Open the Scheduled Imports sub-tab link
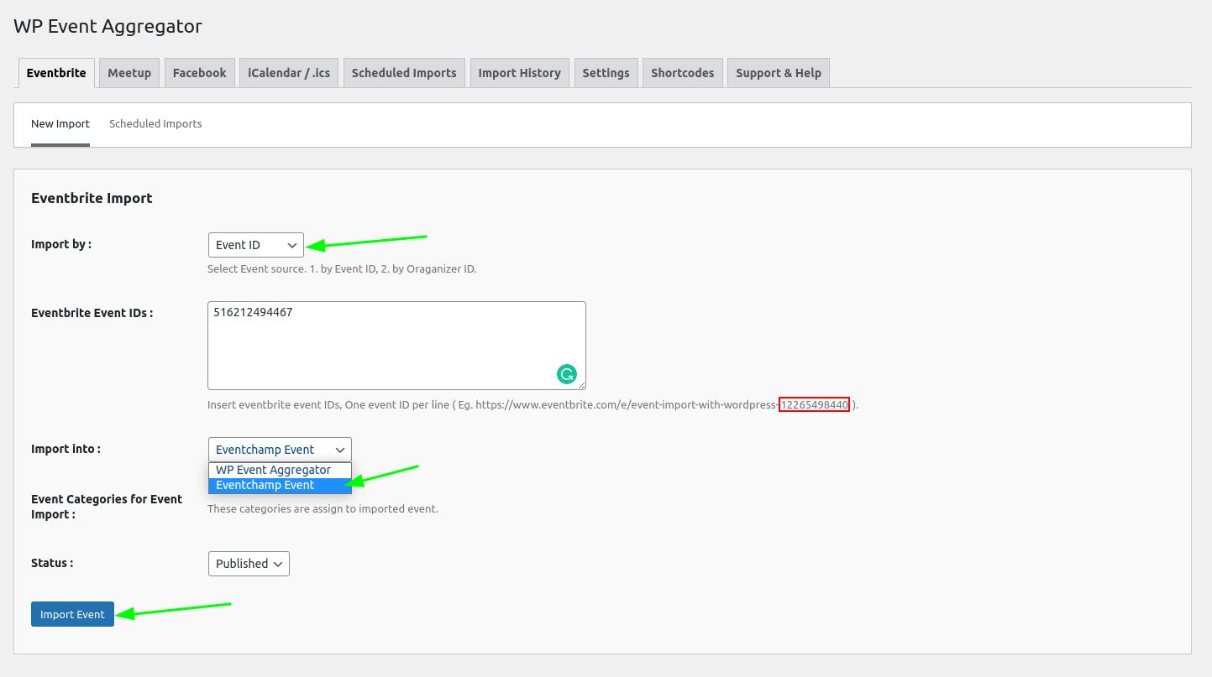The width and height of the screenshot is (1212, 677). tap(155, 124)
